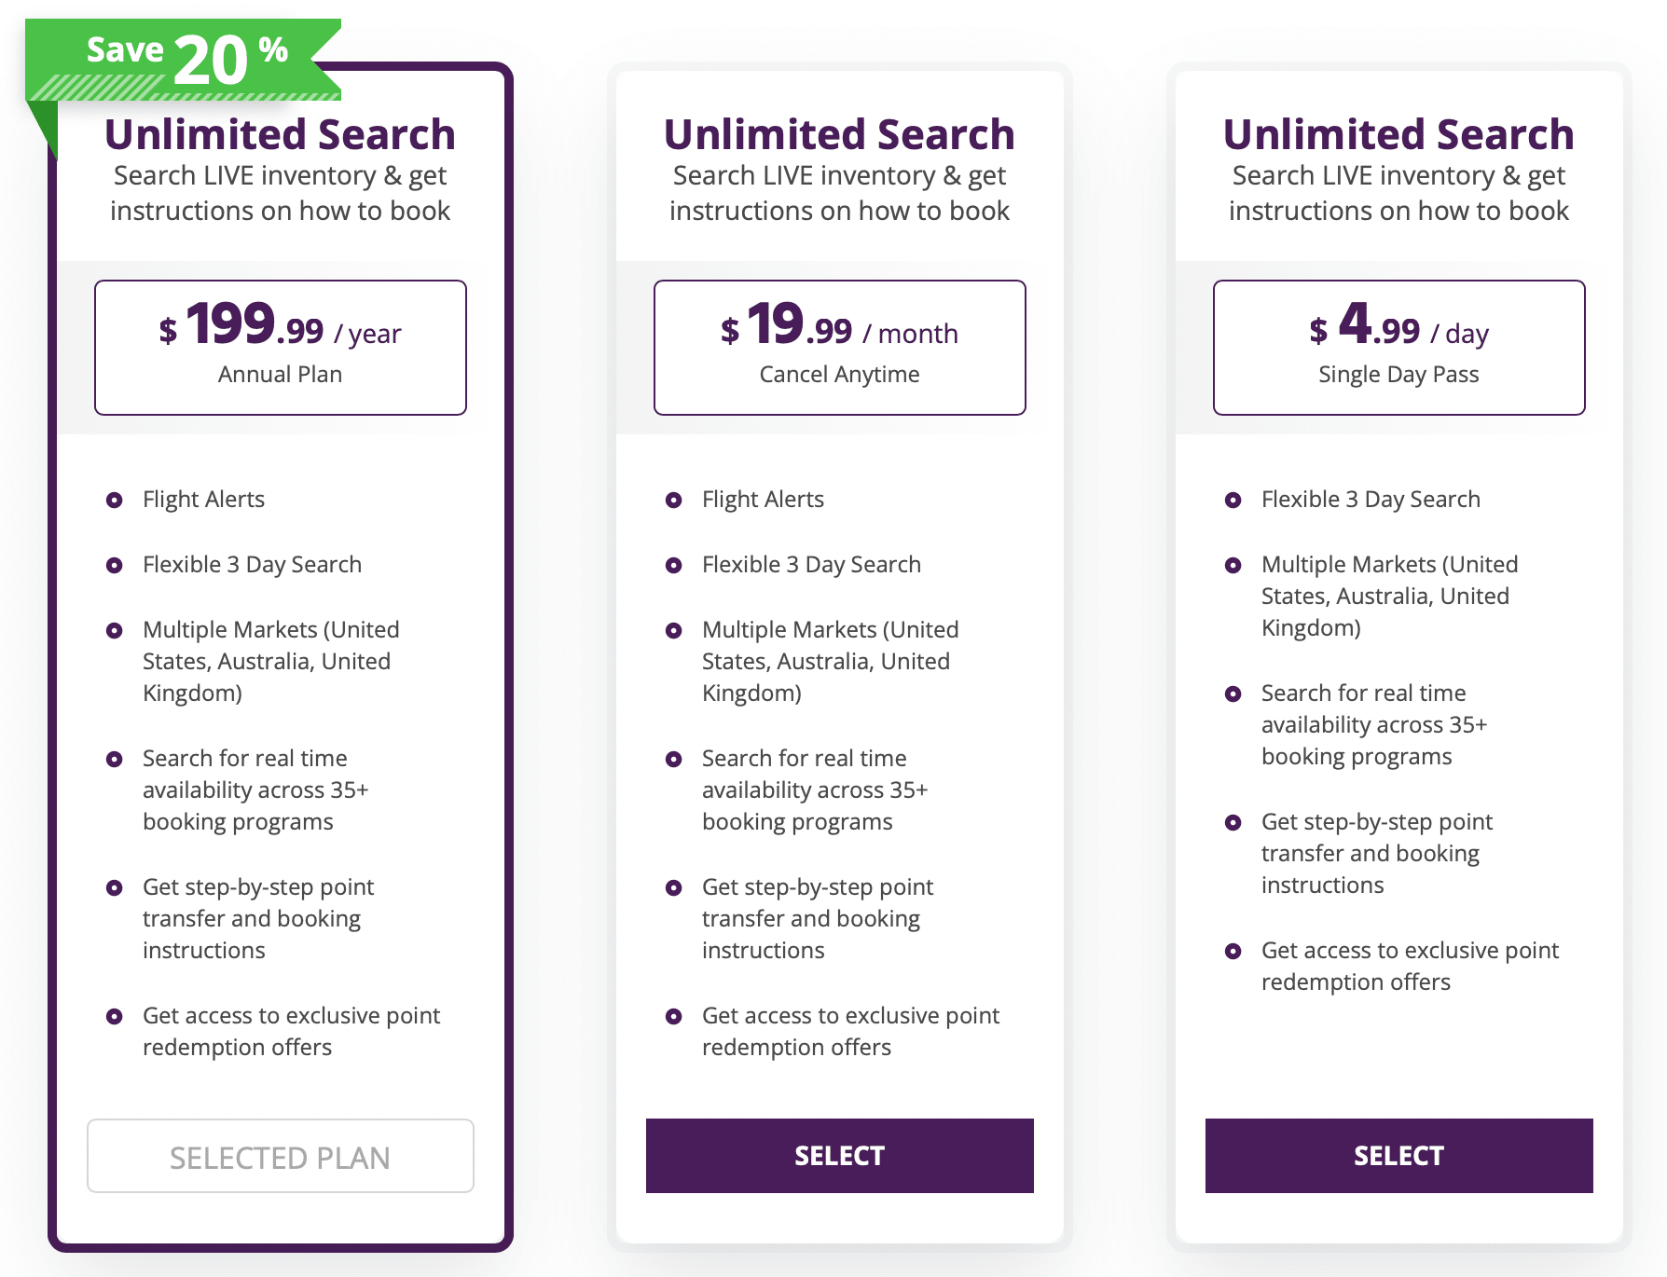The width and height of the screenshot is (1667, 1277).
Task: Select the $4.99 single day pass
Action: (x=1399, y=1156)
